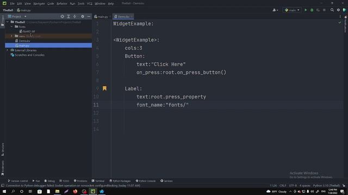Open Project panel options gear
This screenshot has height=195, width=348.
click(x=83, y=16)
